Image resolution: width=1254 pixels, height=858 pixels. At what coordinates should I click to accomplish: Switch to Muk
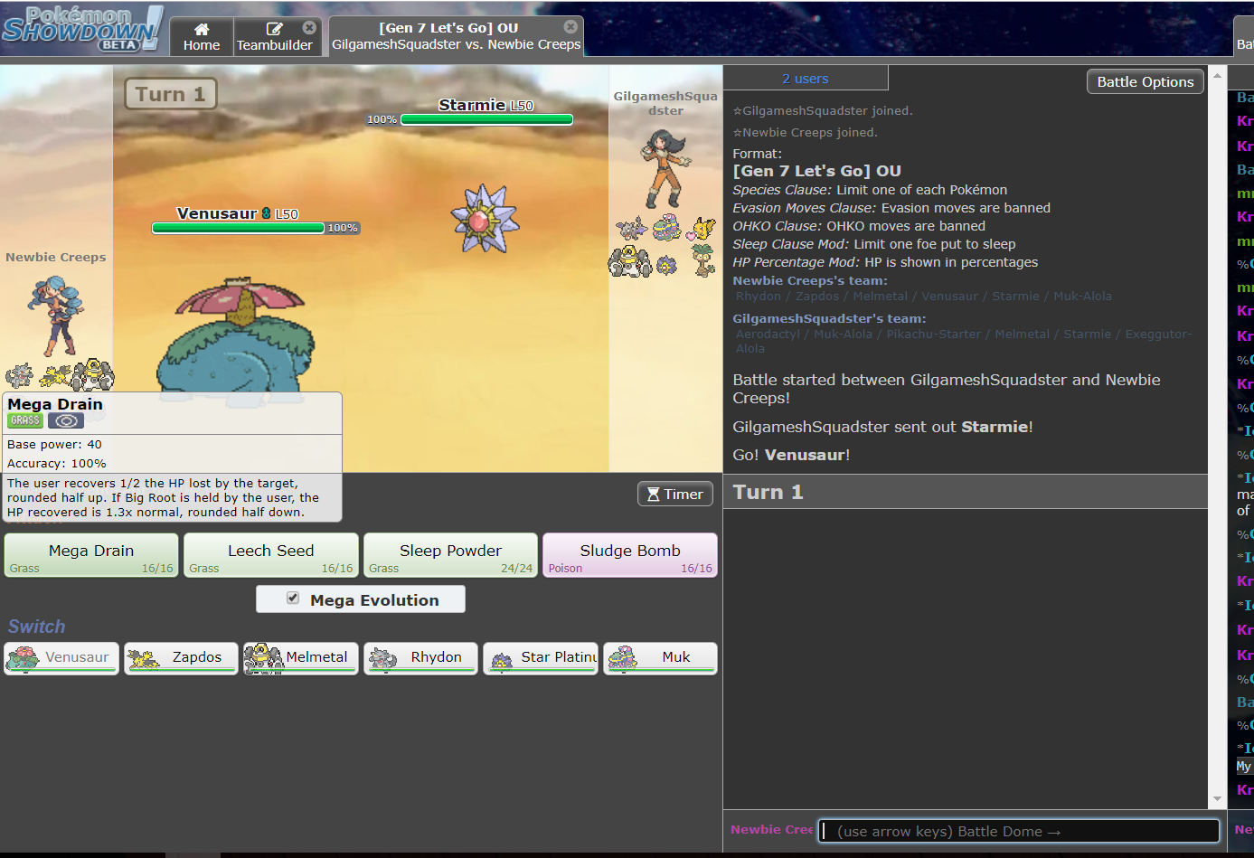(x=661, y=658)
